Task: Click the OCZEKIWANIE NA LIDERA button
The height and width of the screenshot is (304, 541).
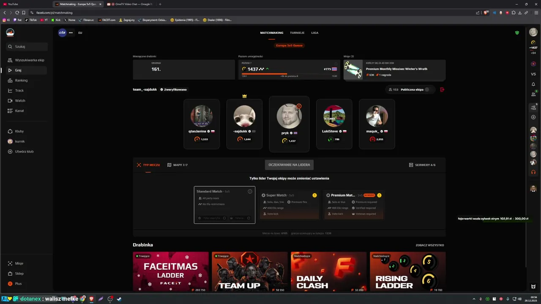Action: click(x=289, y=165)
